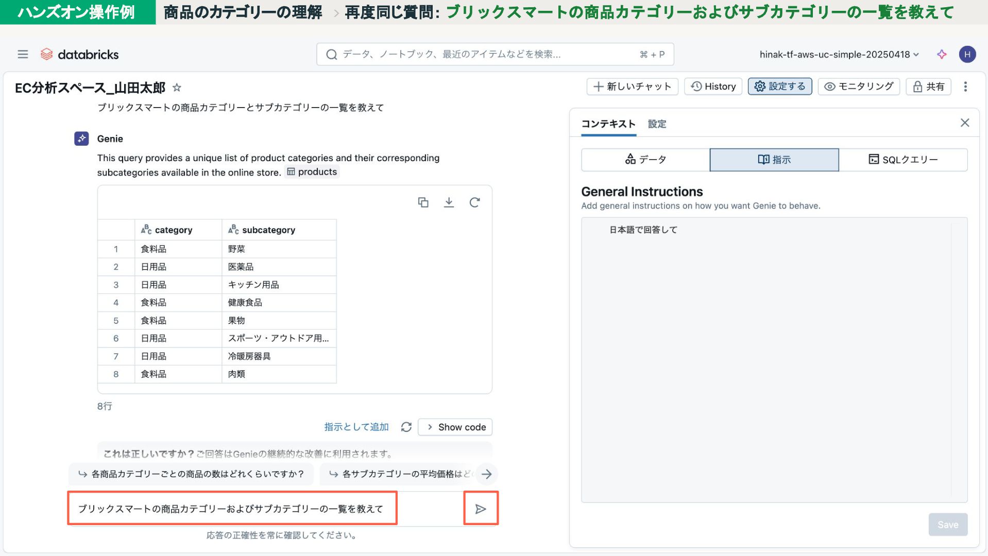Focus the top search bar

(x=495, y=54)
